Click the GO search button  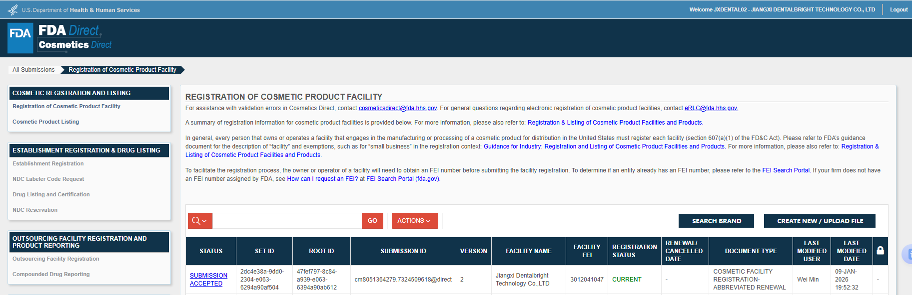372,221
